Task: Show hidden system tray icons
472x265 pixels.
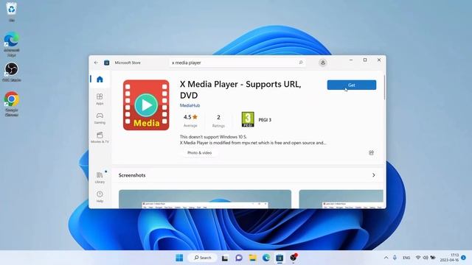Action: click(386, 258)
